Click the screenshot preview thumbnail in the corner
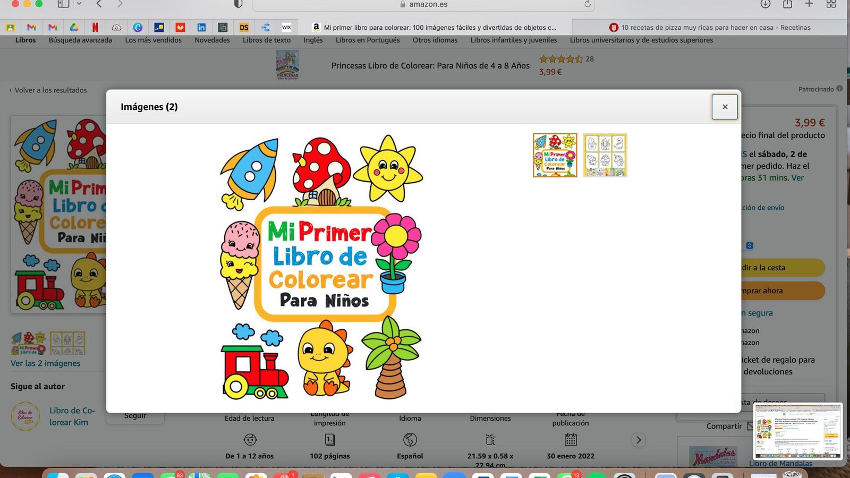The height and width of the screenshot is (478, 850). (x=797, y=431)
